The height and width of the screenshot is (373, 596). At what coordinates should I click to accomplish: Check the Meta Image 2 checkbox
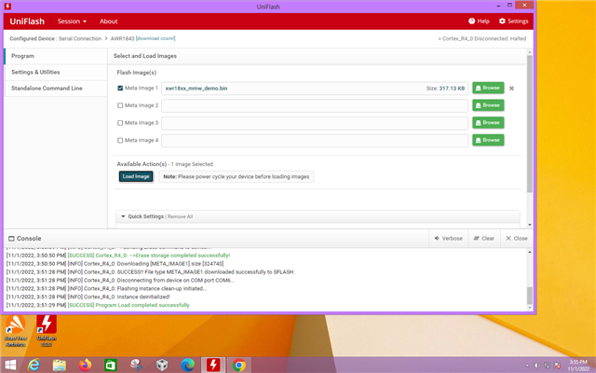pyautogui.click(x=120, y=105)
